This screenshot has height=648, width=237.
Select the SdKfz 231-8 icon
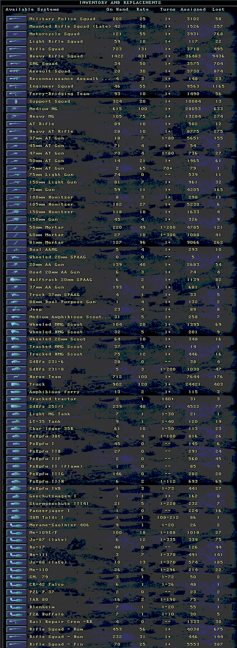pos(16,369)
